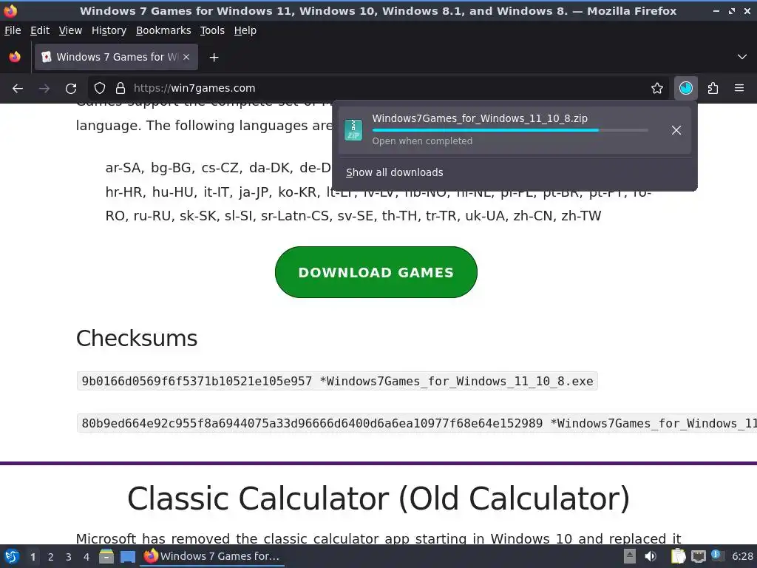Screen dimensions: 757x568
Task: Click the zip file icon in downloads
Action: coord(353,130)
